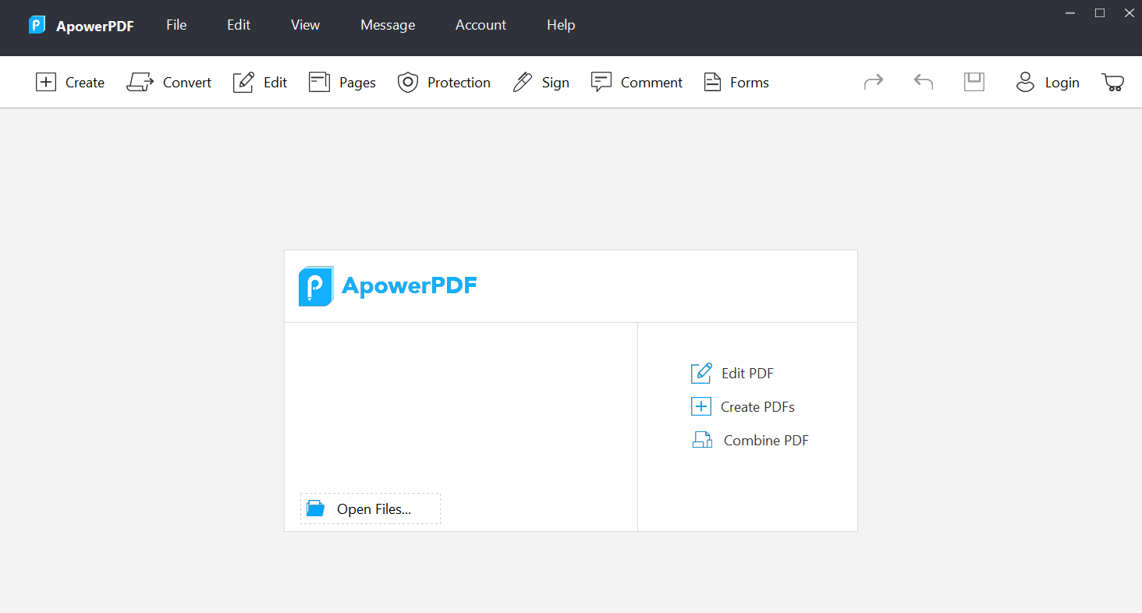This screenshot has height=613, width=1142.
Task: Click the Forms label in toolbar
Action: (x=750, y=83)
